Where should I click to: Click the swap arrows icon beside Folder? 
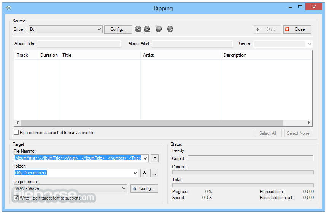click(x=144, y=173)
